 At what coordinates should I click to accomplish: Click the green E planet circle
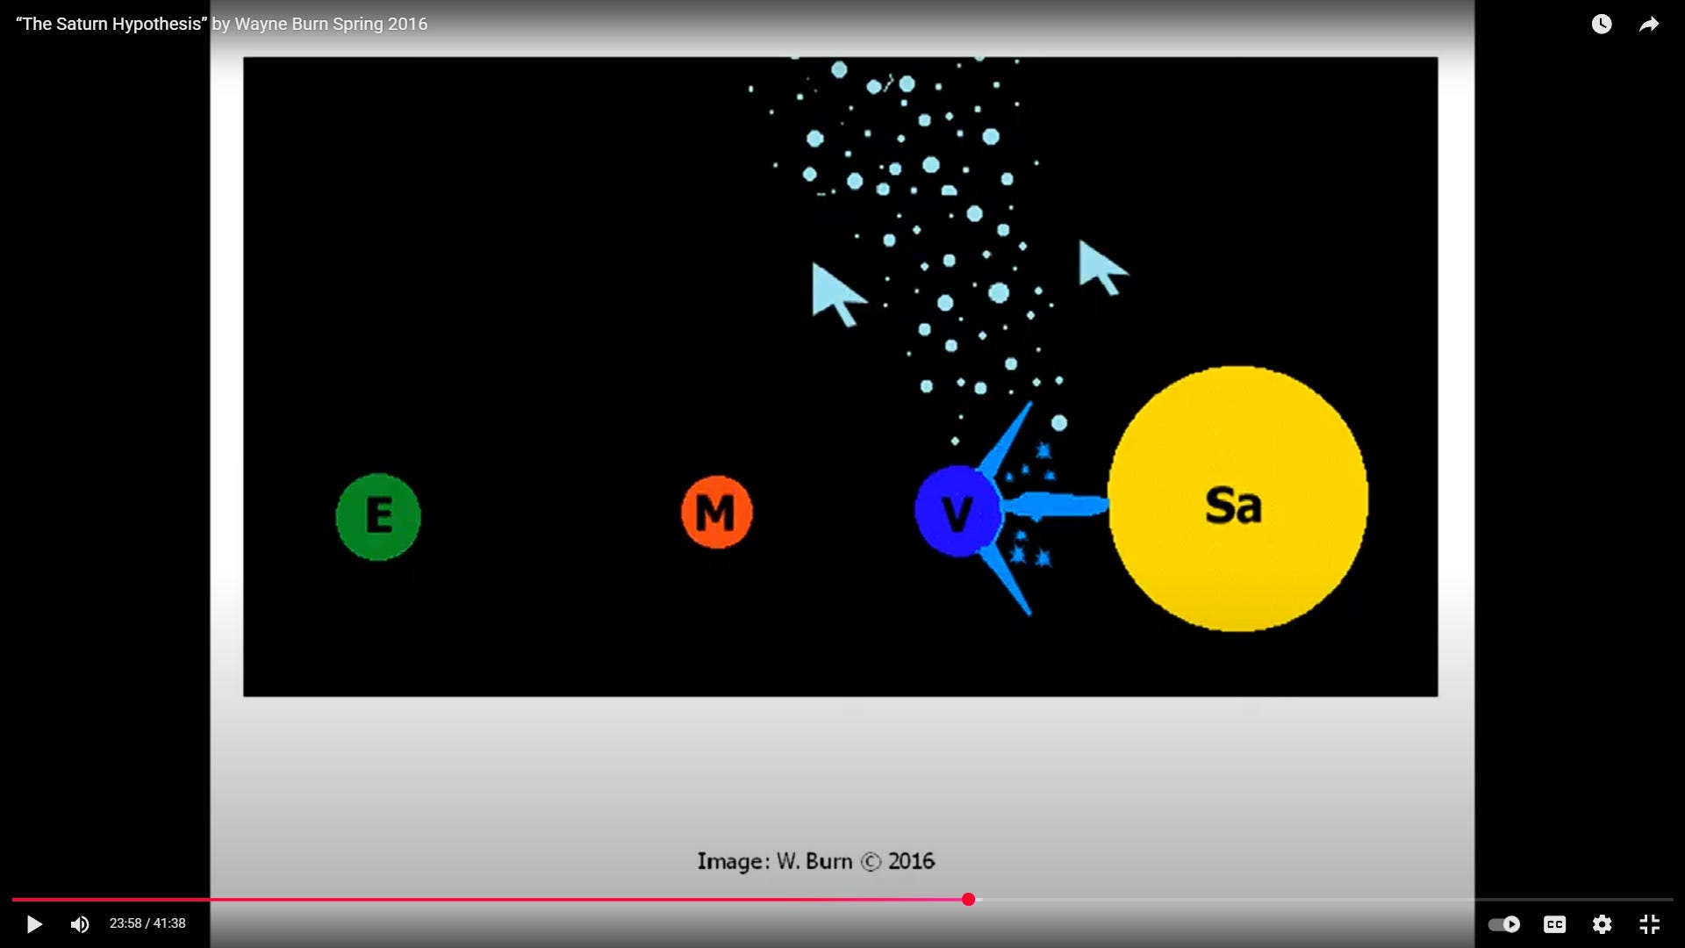[x=378, y=516]
